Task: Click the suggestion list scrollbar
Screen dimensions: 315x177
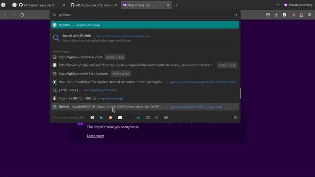Action: click(241, 93)
